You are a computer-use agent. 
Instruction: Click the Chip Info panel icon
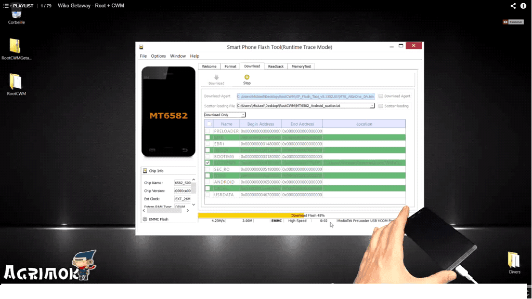(145, 171)
